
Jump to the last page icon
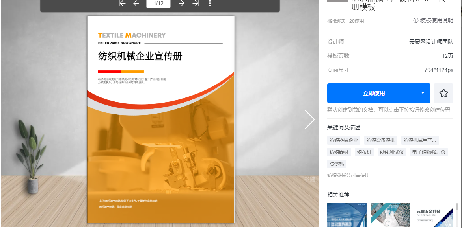196,3
